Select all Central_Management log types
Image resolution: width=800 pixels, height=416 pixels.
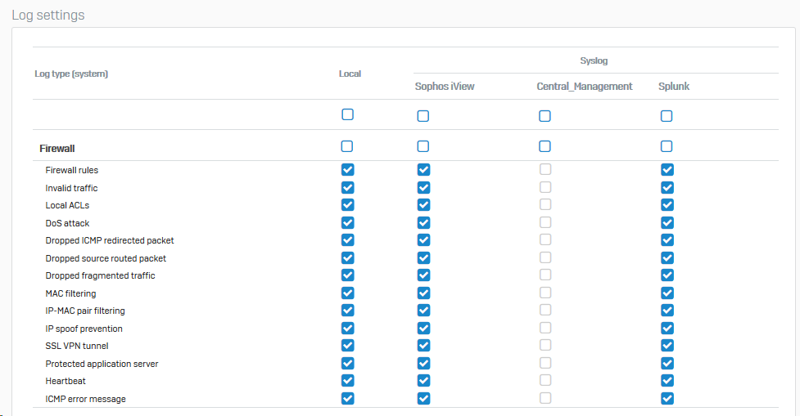(545, 116)
